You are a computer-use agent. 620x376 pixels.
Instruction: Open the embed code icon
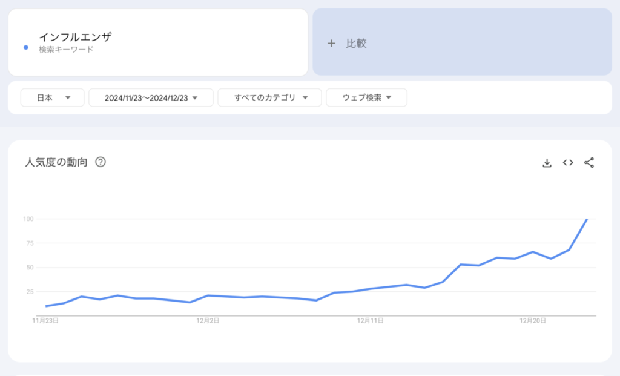coord(568,162)
